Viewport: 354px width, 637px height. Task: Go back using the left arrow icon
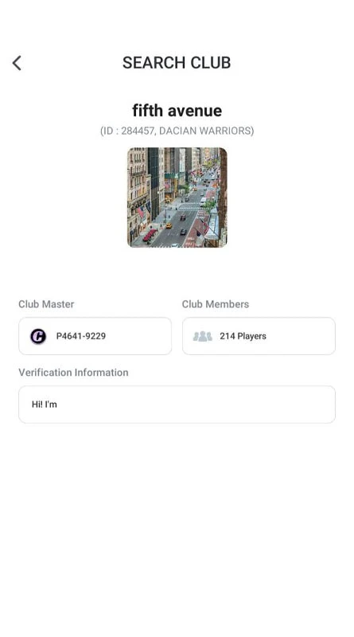(x=17, y=63)
